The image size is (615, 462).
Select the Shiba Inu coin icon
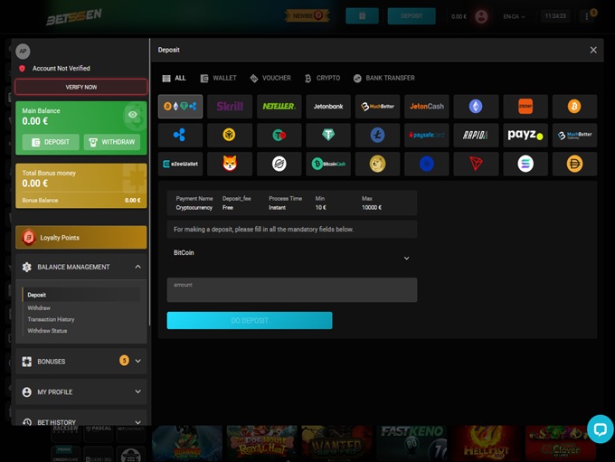[230, 164]
